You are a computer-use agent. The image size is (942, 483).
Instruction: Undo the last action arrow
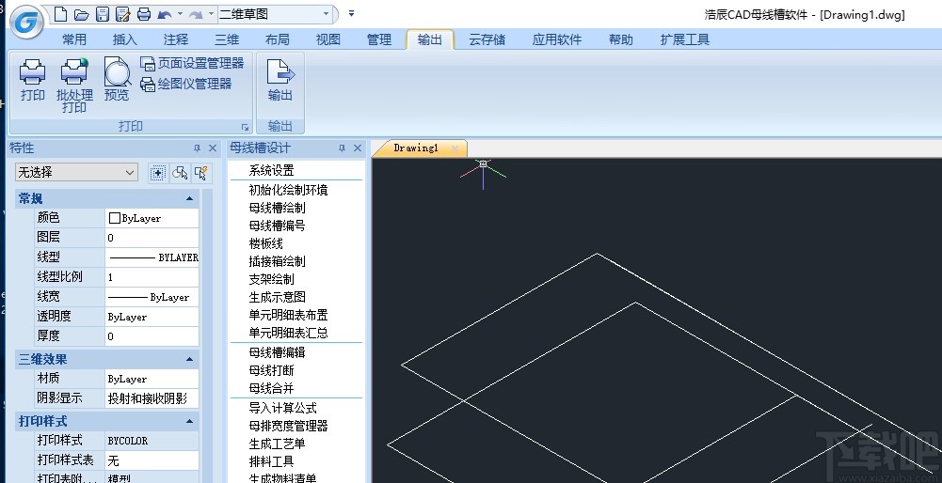click(164, 14)
